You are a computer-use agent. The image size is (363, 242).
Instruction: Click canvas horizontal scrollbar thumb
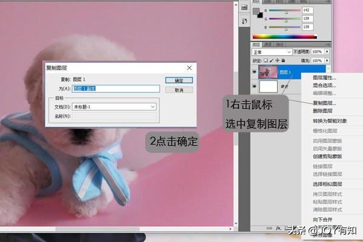97,229
